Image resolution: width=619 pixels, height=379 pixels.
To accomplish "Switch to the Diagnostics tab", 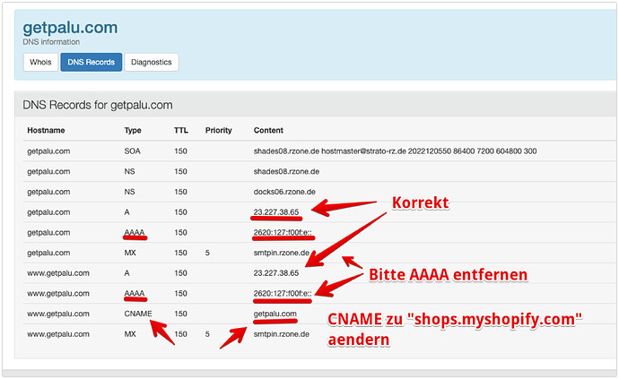I will point(152,63).
